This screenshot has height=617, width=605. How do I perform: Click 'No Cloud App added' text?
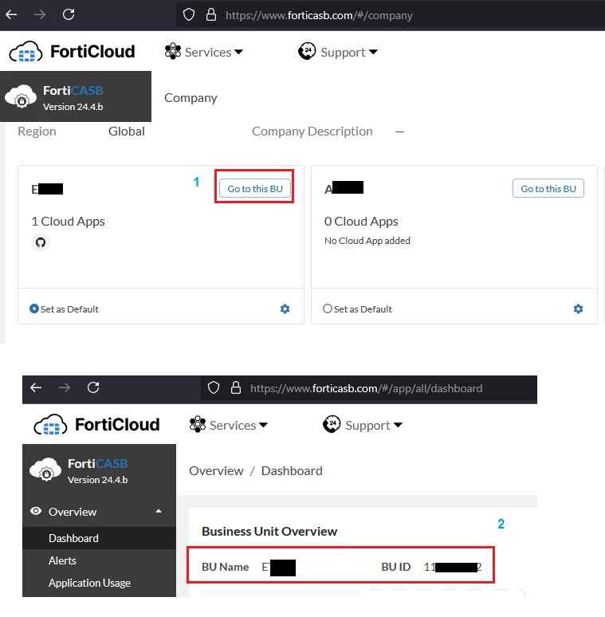[367, 241]
